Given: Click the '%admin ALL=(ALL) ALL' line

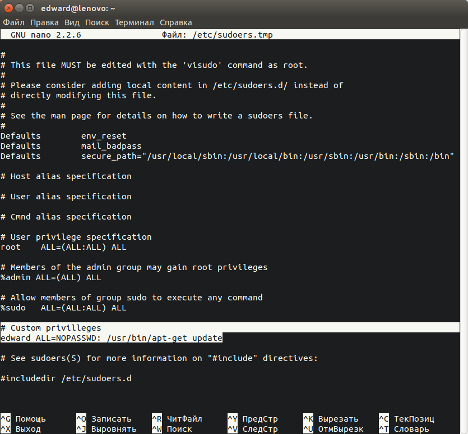Looking at the screenshot, I should click(51, 277).
